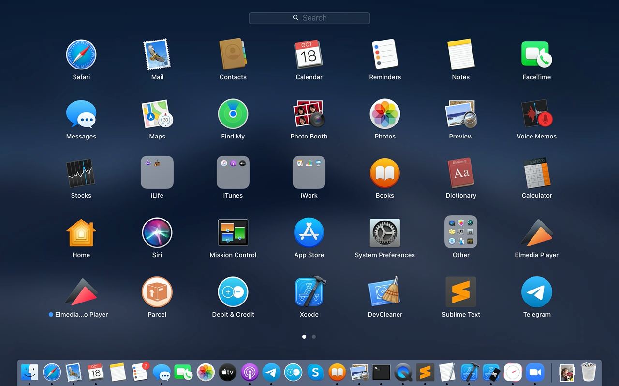619x386 pixels.
Task: Open Safari from the Launchpad grid
Action: (x=81, y=55)
